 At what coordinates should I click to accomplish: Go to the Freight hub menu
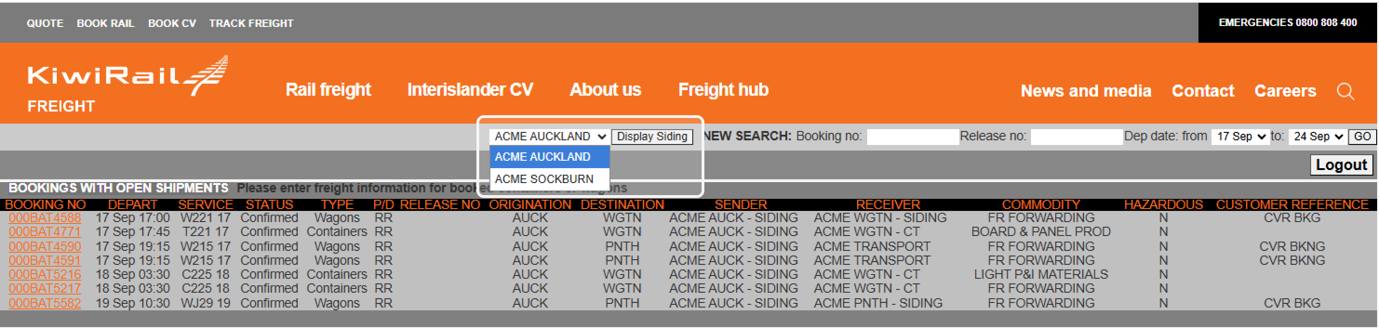(x=723, y=90)
